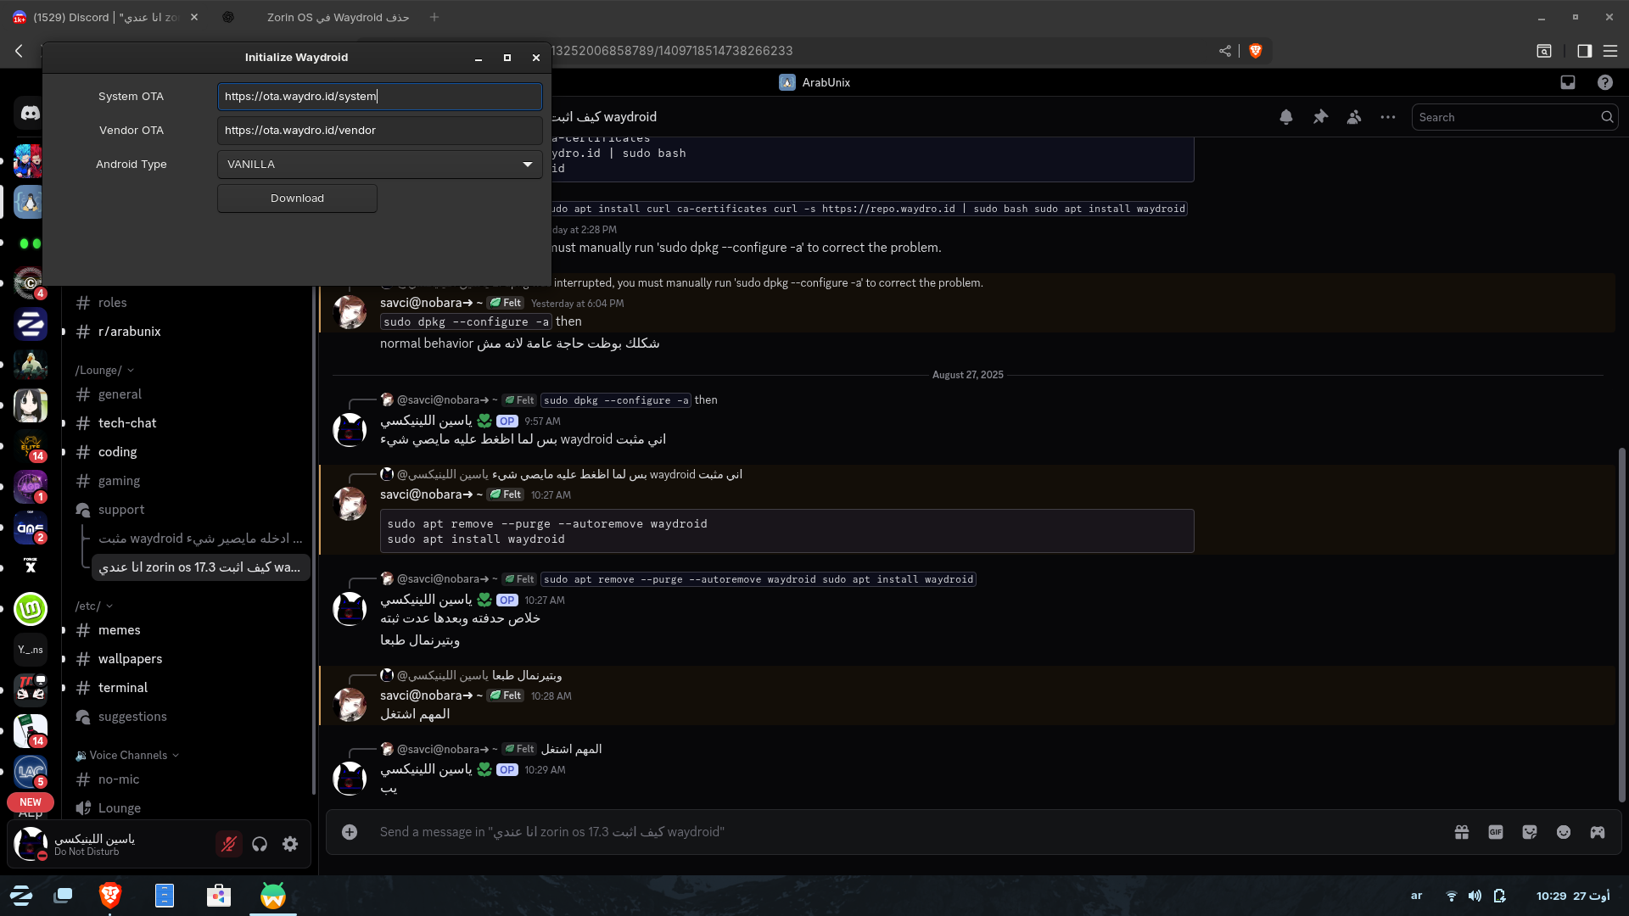Open Discord help question mark icon

tap(1604, 82)
